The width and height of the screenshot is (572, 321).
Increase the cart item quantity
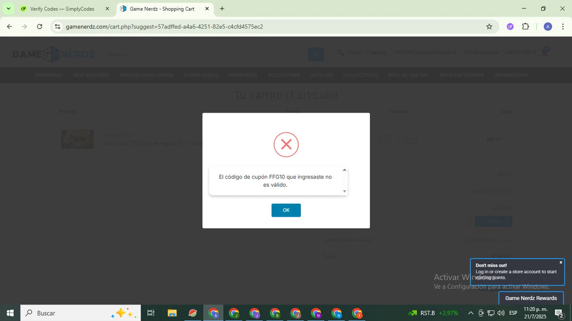(411, 139)
